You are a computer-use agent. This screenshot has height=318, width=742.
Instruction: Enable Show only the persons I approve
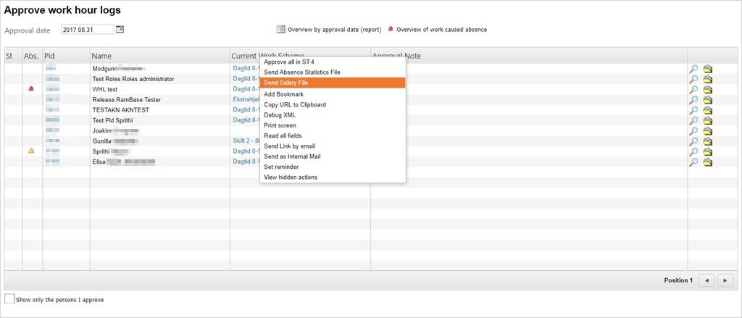tap(9, 298)
